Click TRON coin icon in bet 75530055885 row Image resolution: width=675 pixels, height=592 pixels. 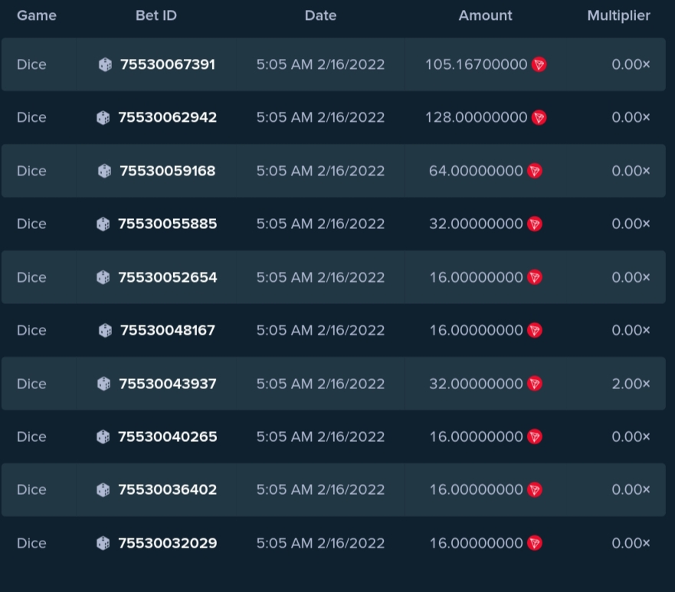pyautogui.click(x=535, y=224)
